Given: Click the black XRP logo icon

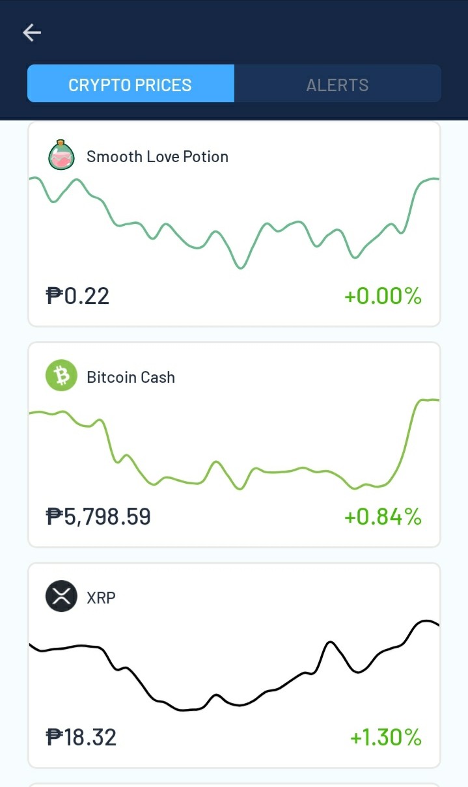Looking at the screenshot, I should click(61, 596).
